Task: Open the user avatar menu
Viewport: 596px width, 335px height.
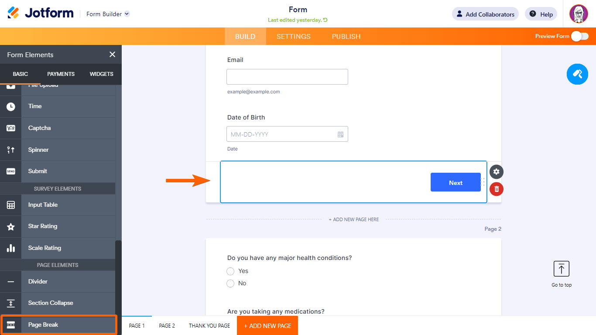Action: coord(579,14)
